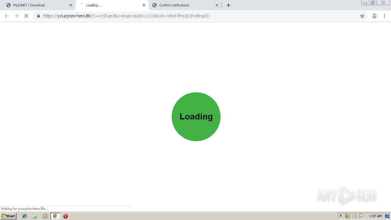Launch Windows Media Player from taskbar

click(x=45, y=216)
